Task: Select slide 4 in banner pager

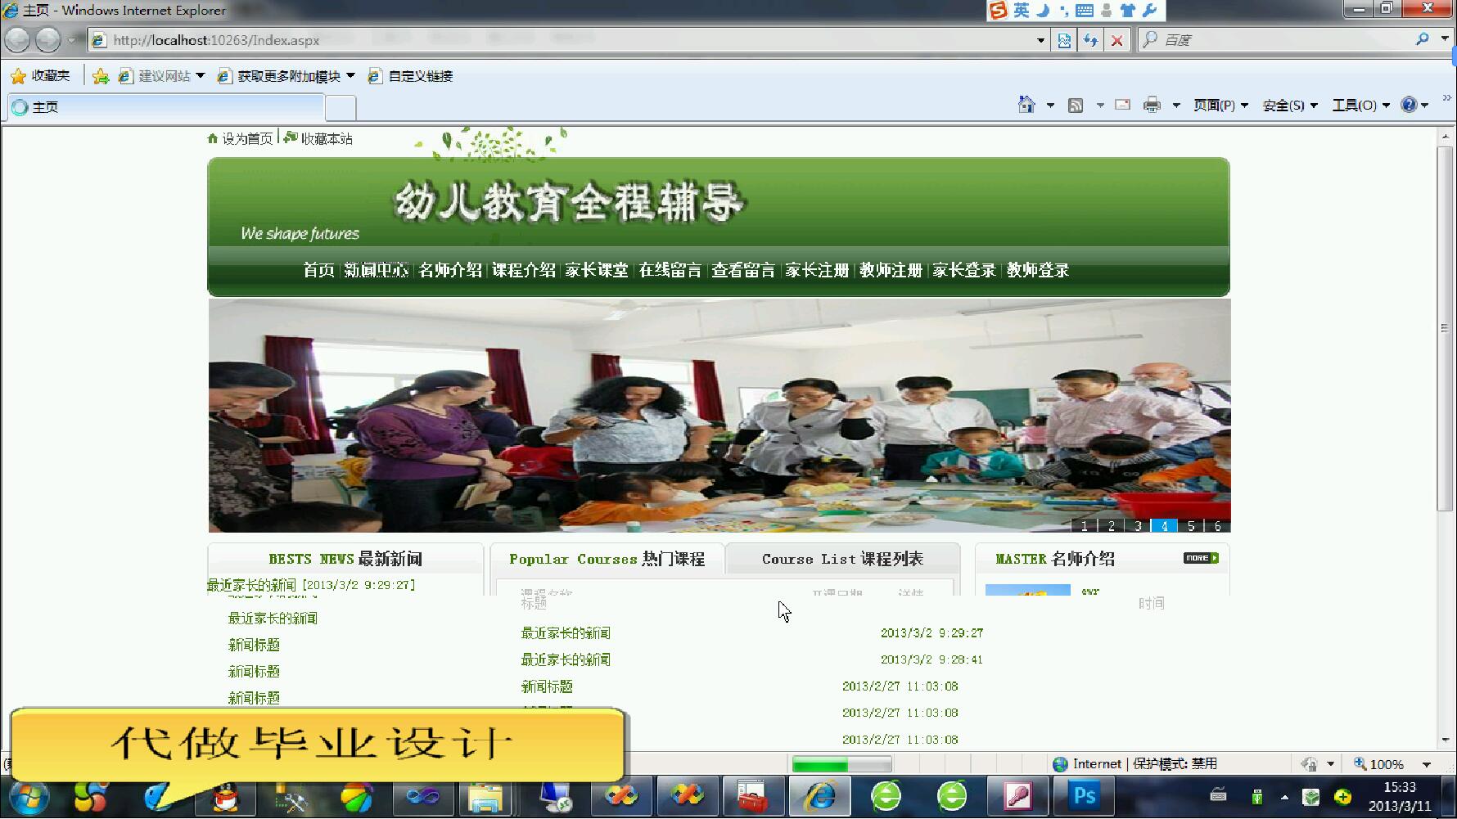Action: (x=1164, y=526)
